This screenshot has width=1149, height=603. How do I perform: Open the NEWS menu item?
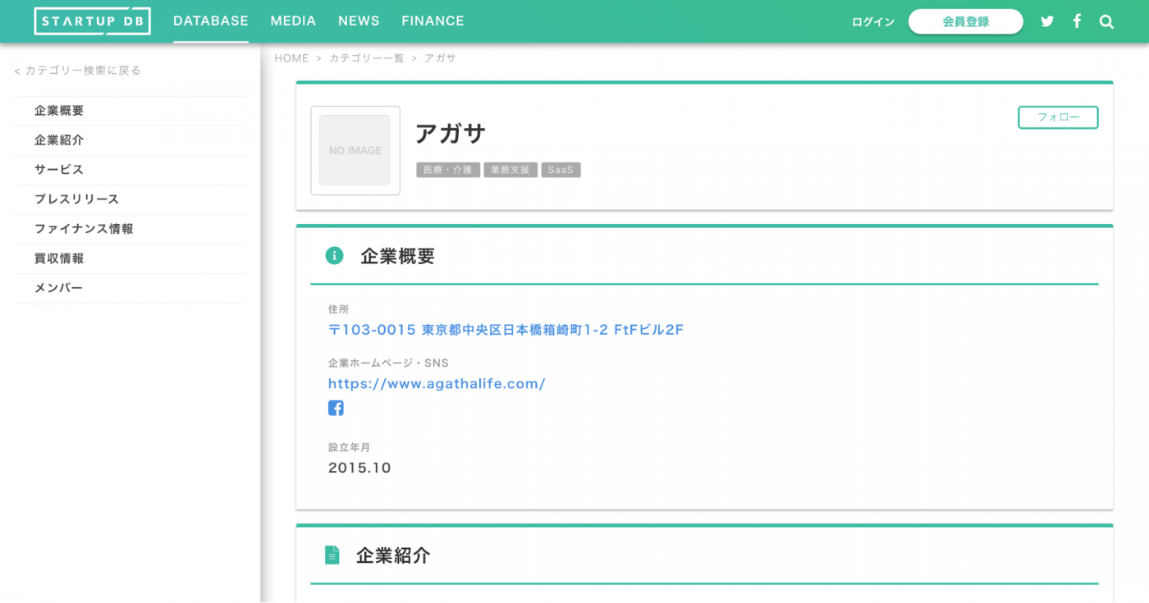coord(359,21)
